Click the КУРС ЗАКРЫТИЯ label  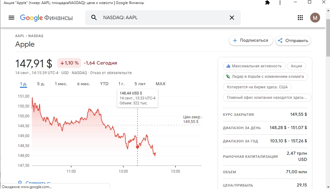click(238, 115)
